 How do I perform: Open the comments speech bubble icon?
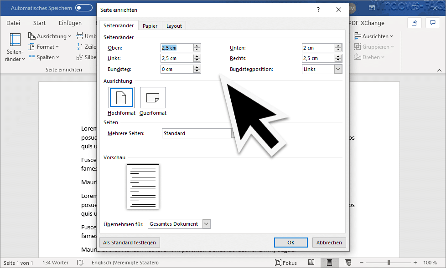(433, 23)
